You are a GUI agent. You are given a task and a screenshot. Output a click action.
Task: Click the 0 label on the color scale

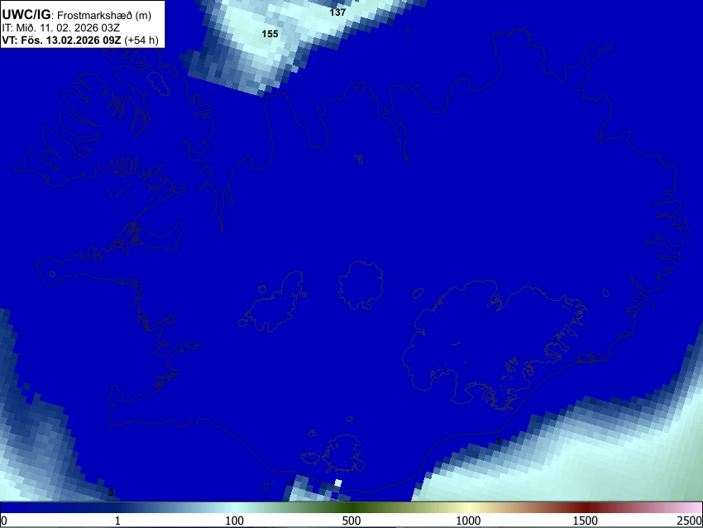(x=4, y=521)
